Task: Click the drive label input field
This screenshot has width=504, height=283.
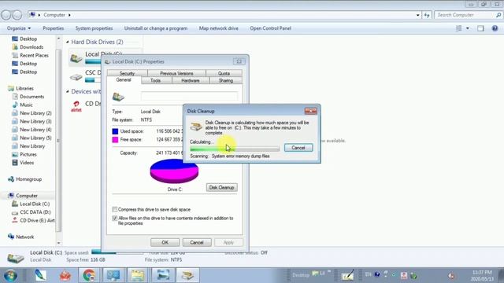Action: [189, 96]
